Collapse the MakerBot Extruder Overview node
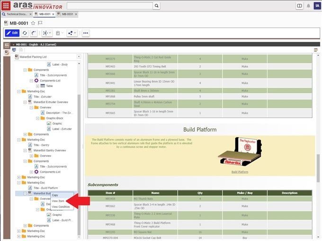 click(25, 102)
